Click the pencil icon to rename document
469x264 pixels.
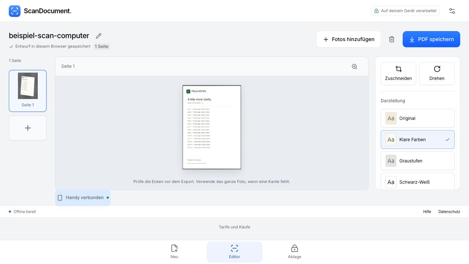pos(99,36)
